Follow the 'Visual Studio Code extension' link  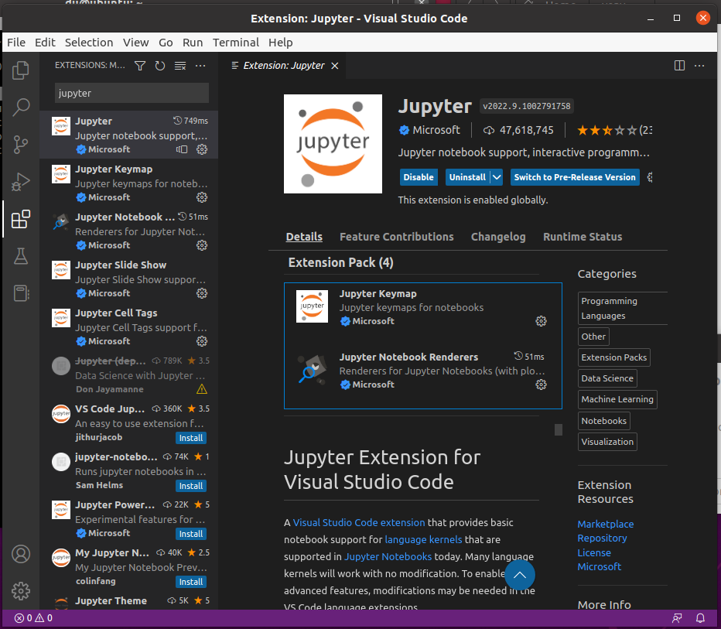pyautogui.click(x=359, y=522)
